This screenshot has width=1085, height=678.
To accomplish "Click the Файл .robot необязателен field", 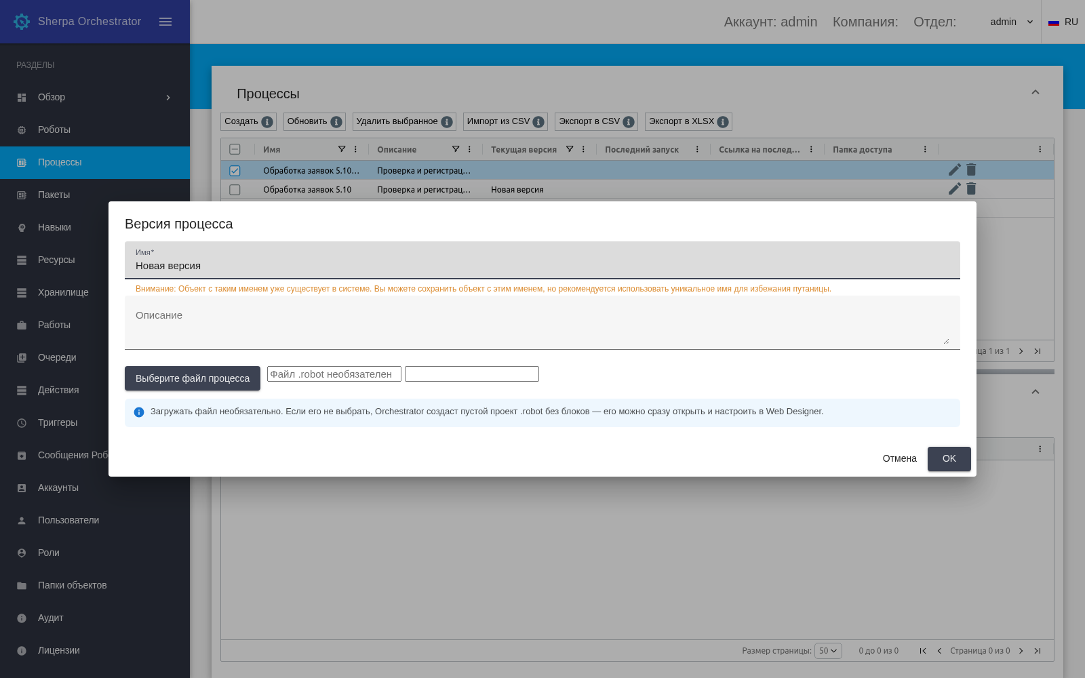I will click(334, 374).
